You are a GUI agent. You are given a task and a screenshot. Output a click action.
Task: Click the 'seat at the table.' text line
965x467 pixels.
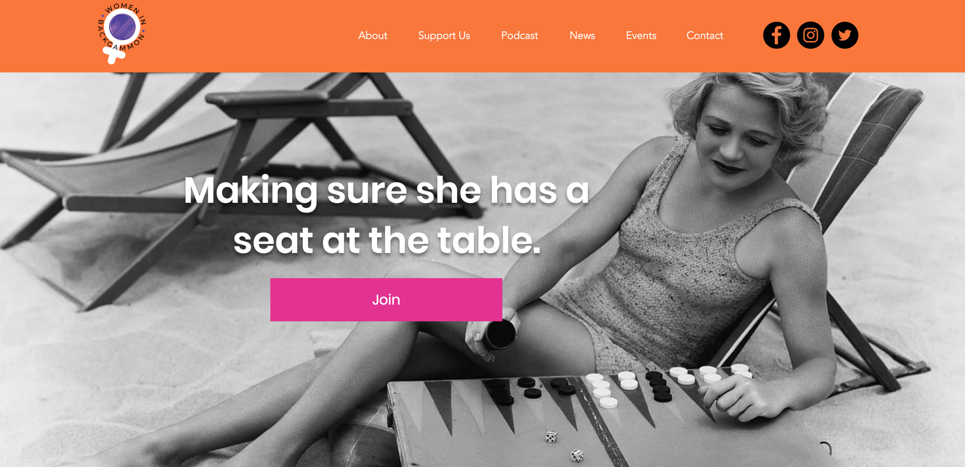(x=387, y=240)
